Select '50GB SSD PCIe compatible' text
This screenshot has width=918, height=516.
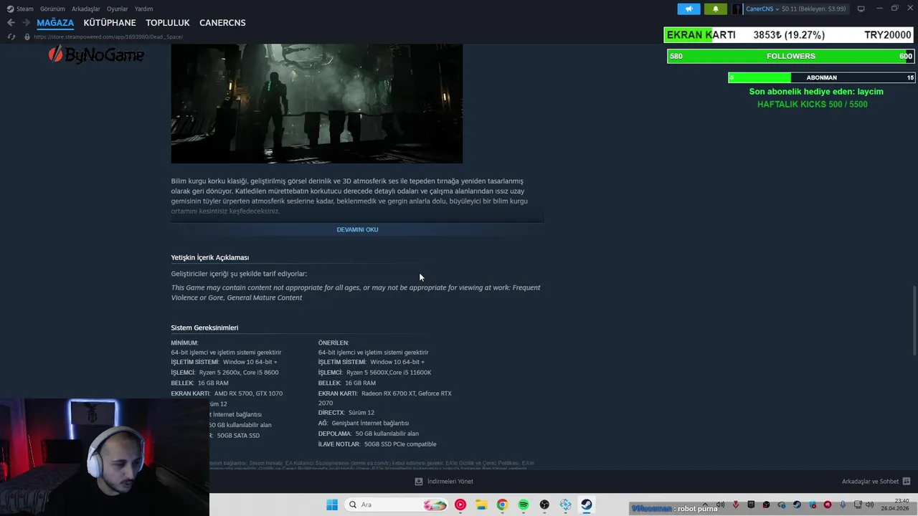pyautogui.click(x=400, y=444)
